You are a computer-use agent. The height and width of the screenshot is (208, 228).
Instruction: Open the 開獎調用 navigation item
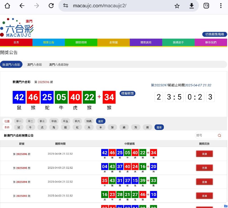point(146,42)
